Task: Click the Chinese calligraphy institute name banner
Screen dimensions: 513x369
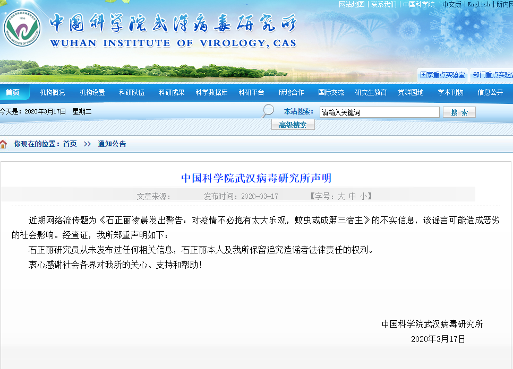Action: coord(173,23)
